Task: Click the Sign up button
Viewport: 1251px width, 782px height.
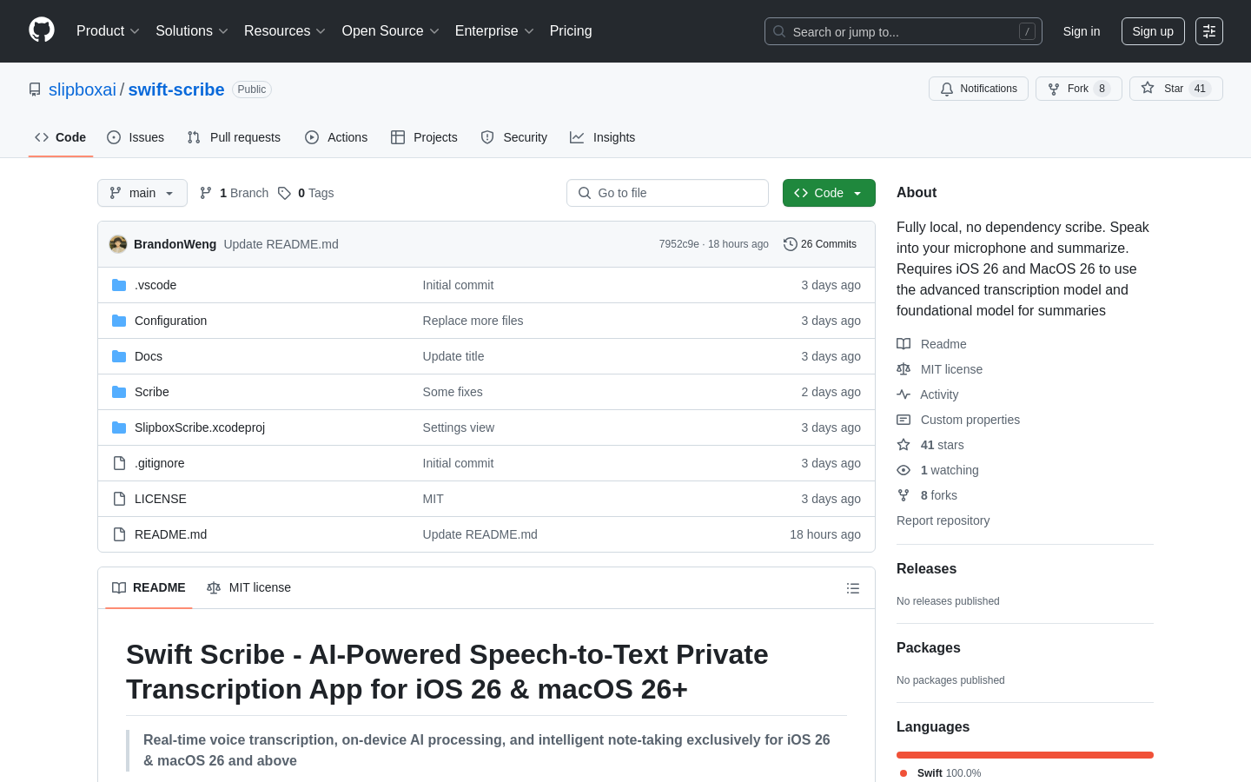Action: (1153, 31)
